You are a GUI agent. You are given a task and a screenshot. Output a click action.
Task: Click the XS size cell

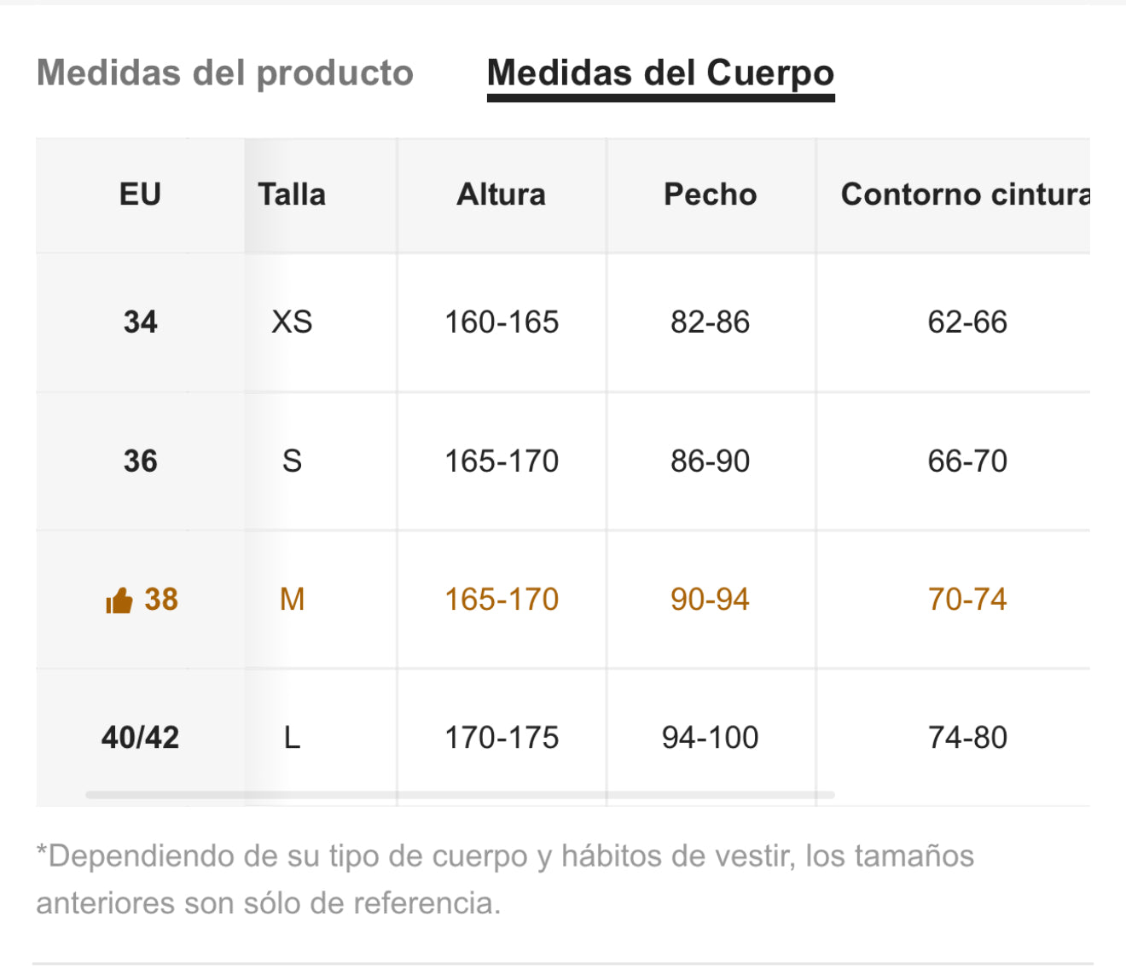click(x=292, y=322)
